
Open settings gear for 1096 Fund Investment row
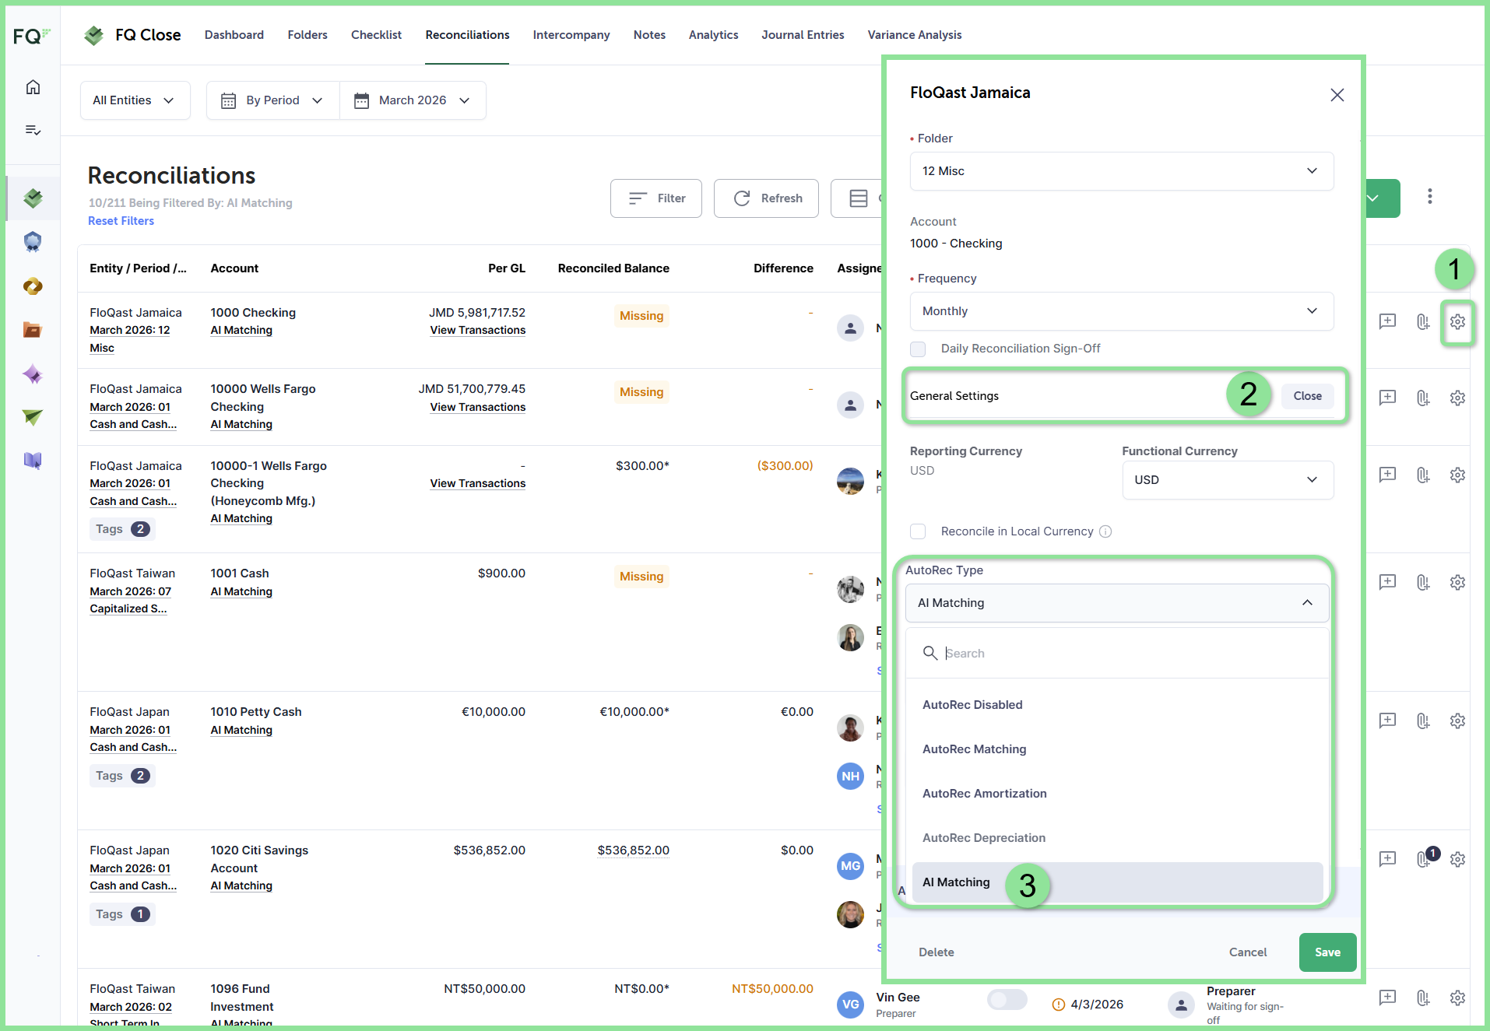point(1457,998)
